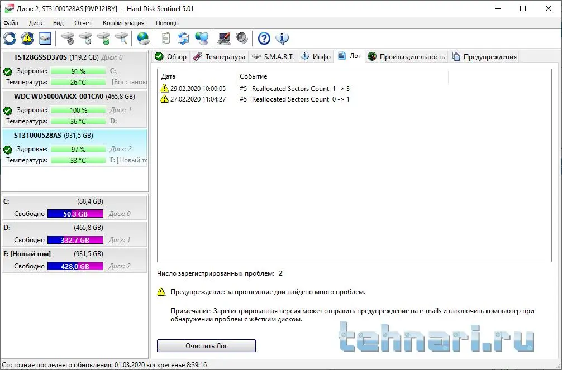This screenshot has height=370, width=562.
Task: Open the Файл menu
Action: (11, 23)
